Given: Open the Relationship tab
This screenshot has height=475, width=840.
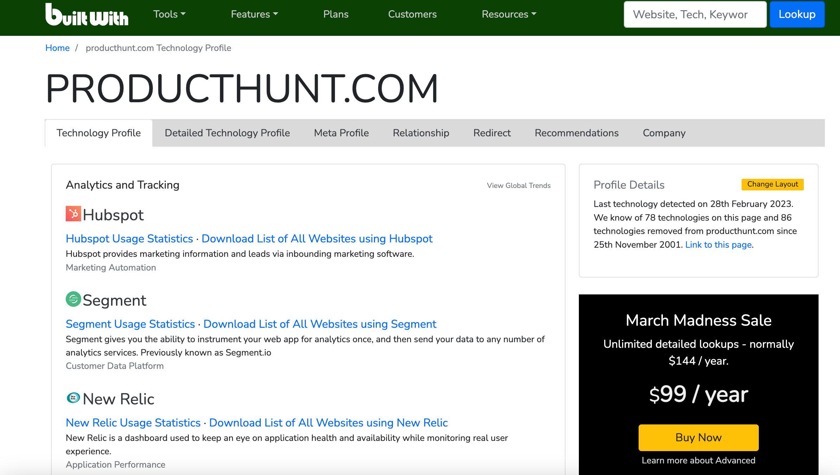Looking at the screenshot, I should pyautogui.click(x=421, y=133).
